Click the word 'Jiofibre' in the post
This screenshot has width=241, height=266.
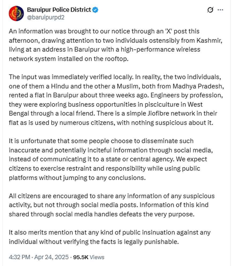tap(158, 113)
